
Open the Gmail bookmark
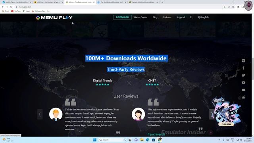6,11
